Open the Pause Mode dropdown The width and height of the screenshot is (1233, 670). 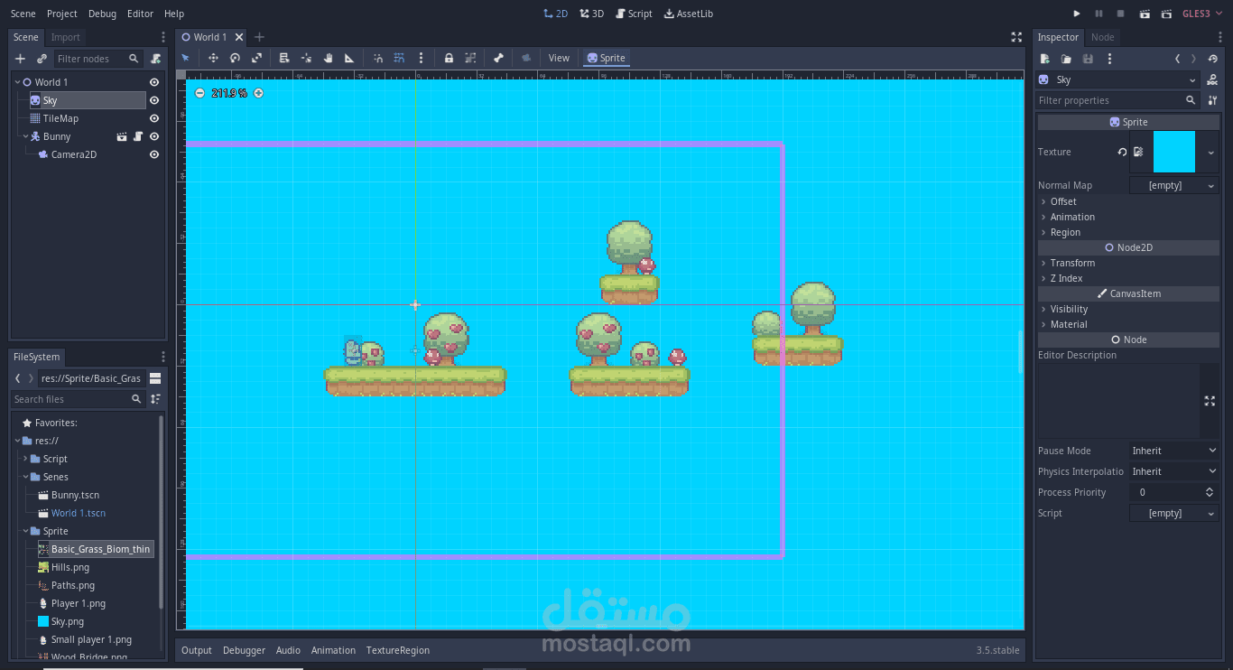tap(1174, 451)
